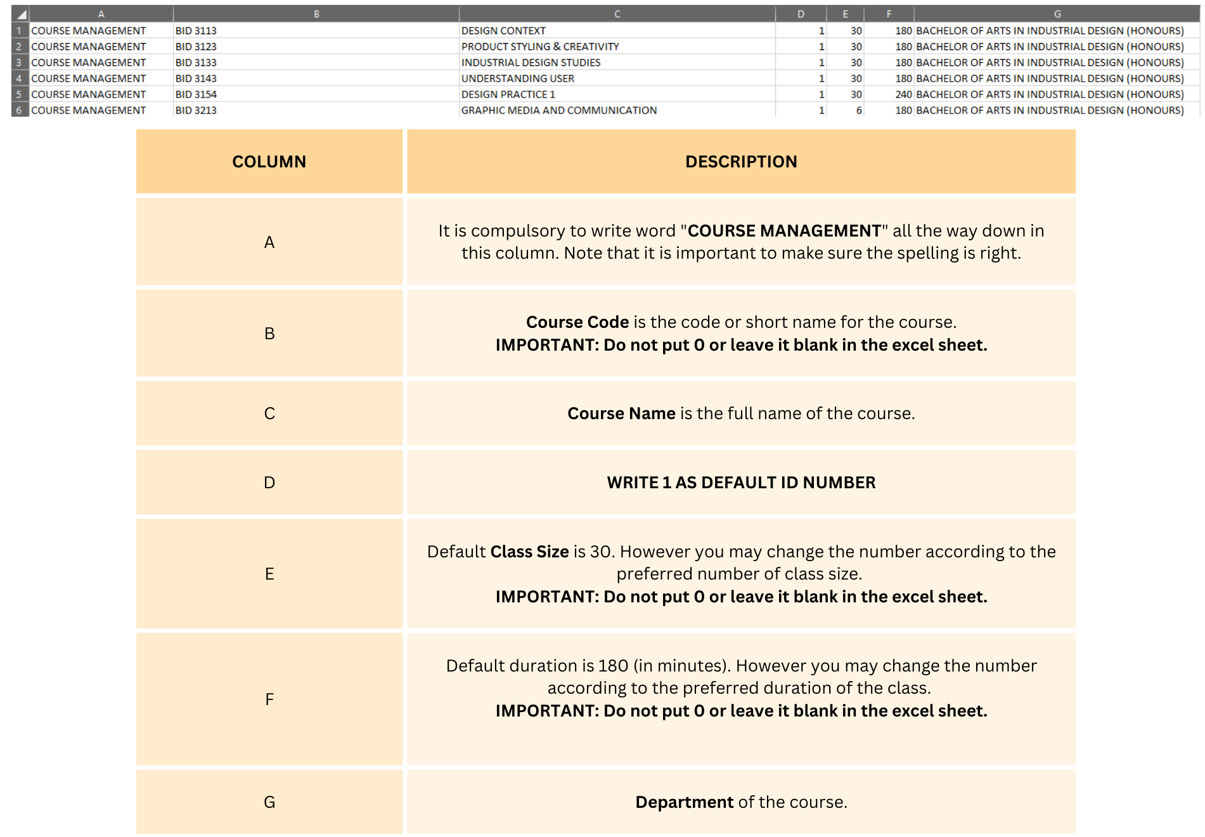Viewport: 1205px width, 837px height.
Task: Select spreadsheet column A header
Action: (x=101, y=14)
